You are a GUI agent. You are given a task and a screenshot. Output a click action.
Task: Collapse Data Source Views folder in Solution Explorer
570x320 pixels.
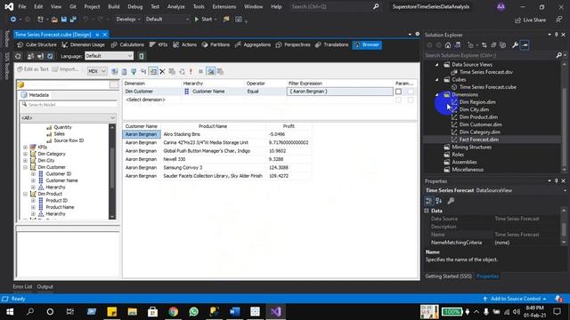[x=437, y=65]
